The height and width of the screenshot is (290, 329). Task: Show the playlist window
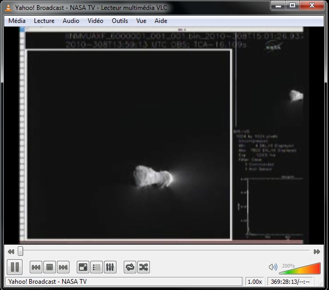click(x=97, y=267)
